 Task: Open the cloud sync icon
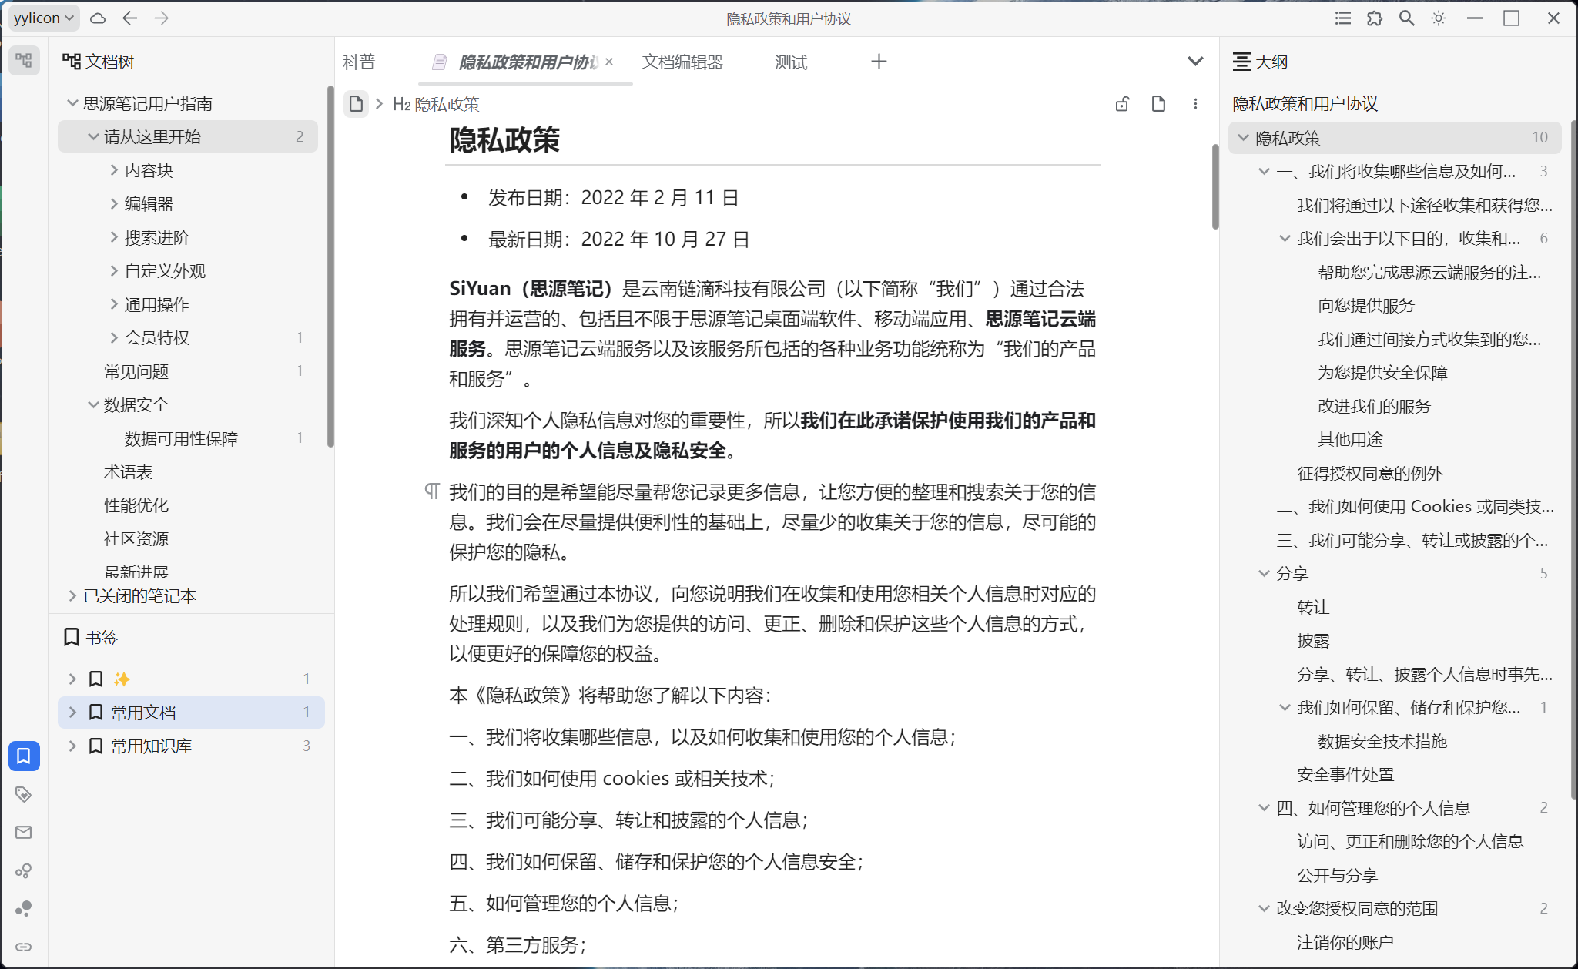tap(98, 18)
